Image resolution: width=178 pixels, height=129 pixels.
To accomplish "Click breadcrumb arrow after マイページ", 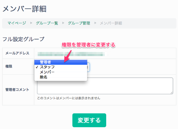I will click(31, 23).
